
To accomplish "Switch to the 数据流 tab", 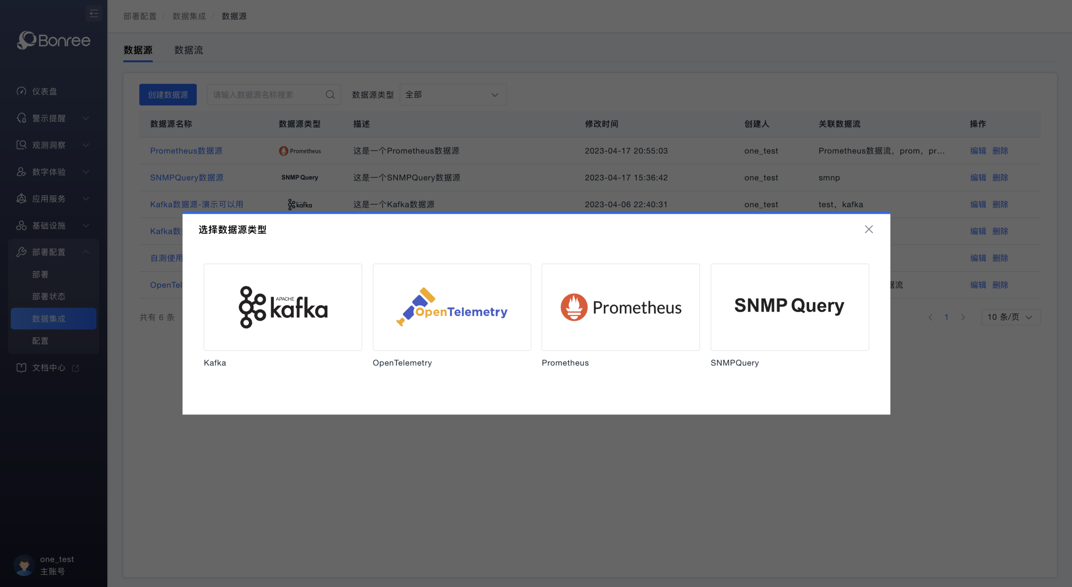I will pos(189,50).
